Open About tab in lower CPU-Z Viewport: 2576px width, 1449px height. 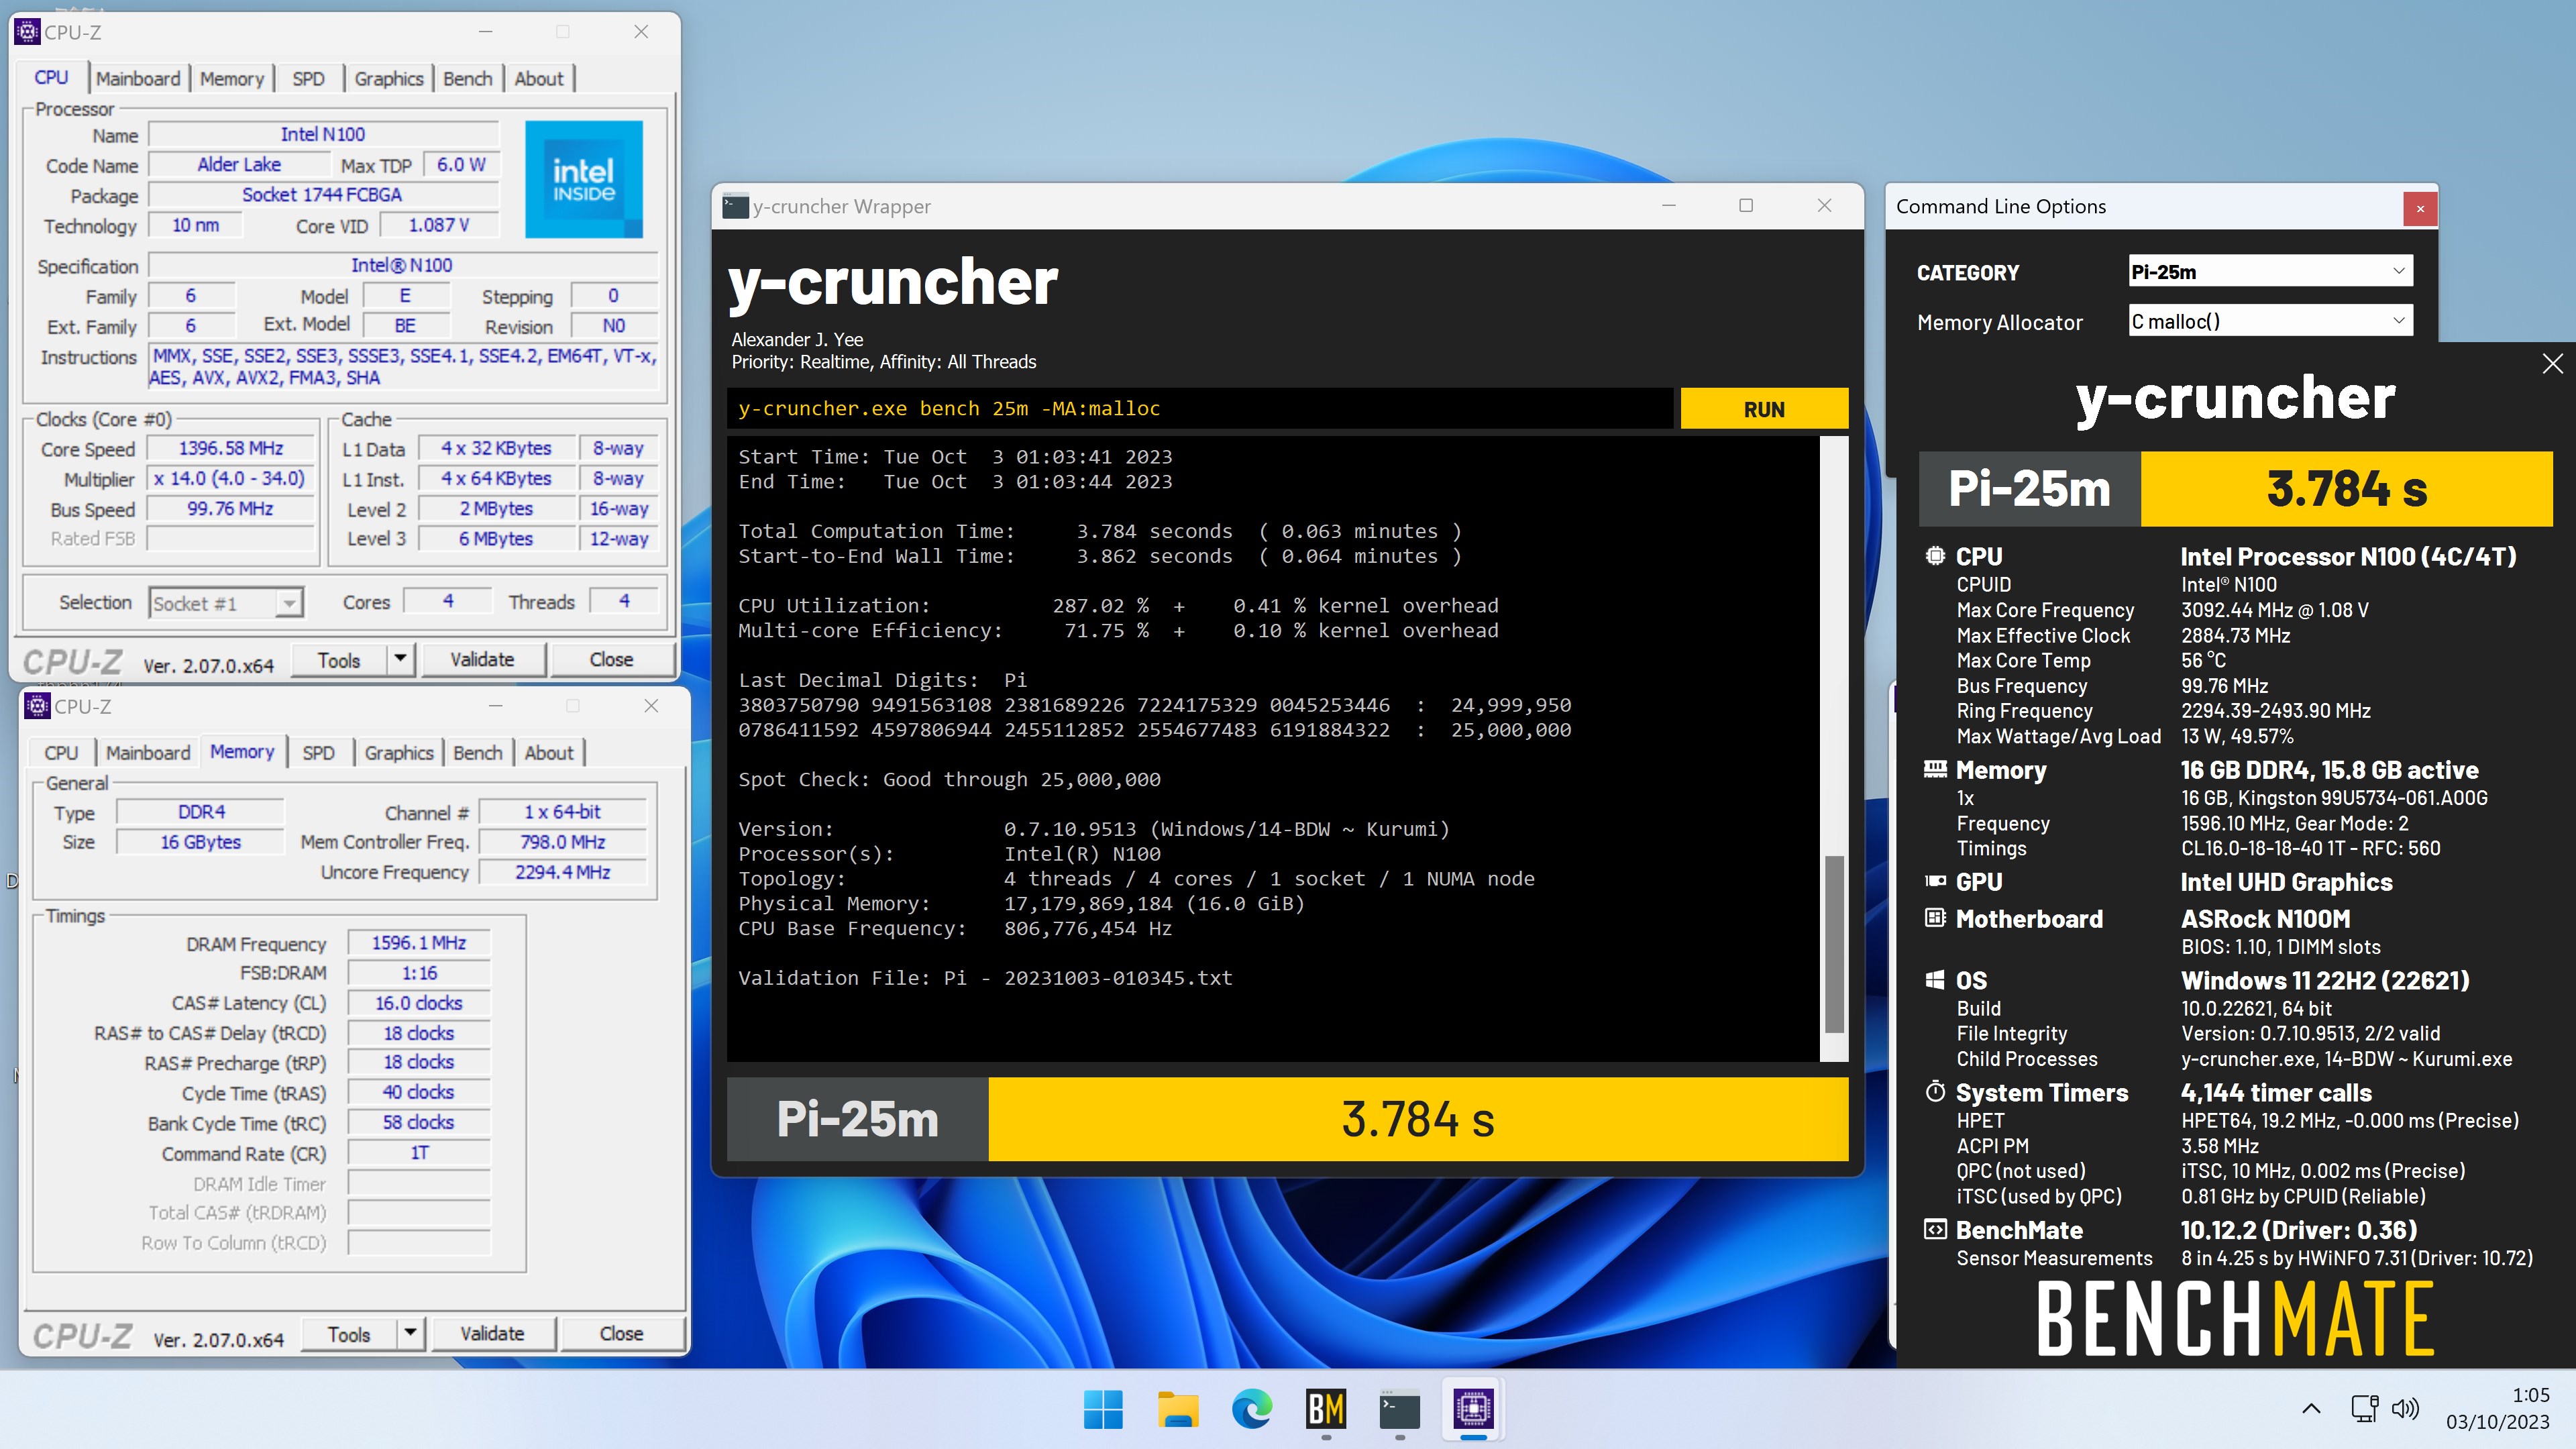(x=549, y=753)
